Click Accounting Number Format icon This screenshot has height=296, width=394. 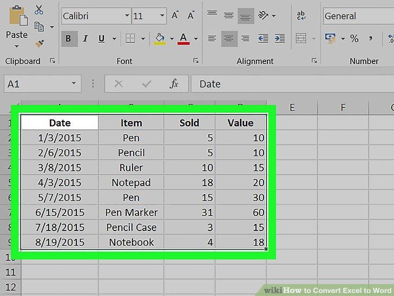pyautogui.click(x=330, y=38)
